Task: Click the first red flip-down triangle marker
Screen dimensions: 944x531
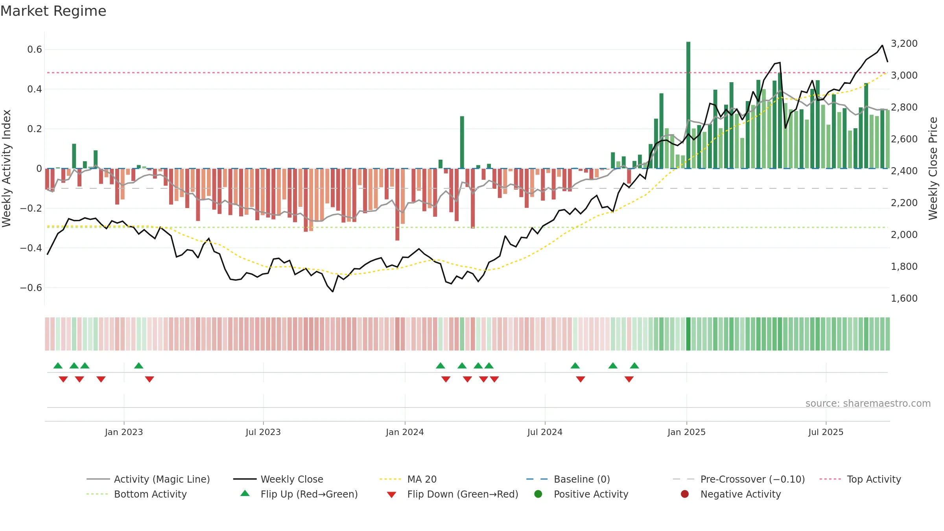Action: coord(63,379)
